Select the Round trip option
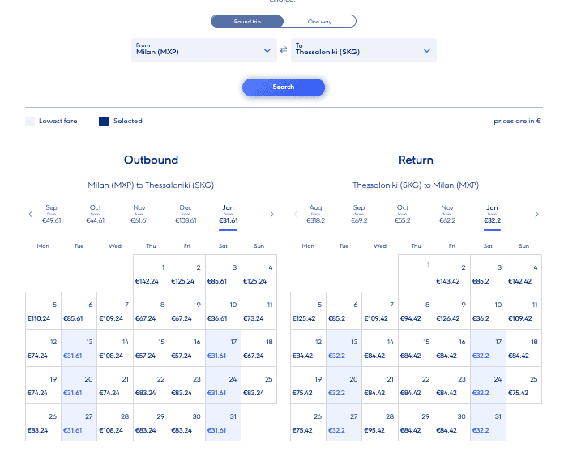The image size is (564, 452). tap(247, 21)
